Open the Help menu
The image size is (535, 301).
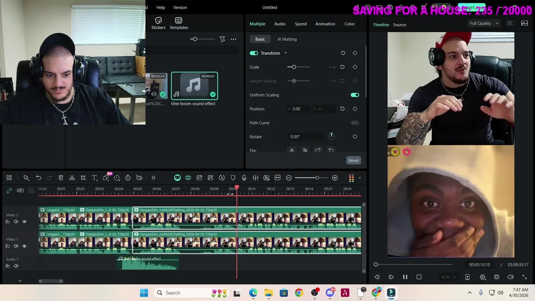point(160,8)
